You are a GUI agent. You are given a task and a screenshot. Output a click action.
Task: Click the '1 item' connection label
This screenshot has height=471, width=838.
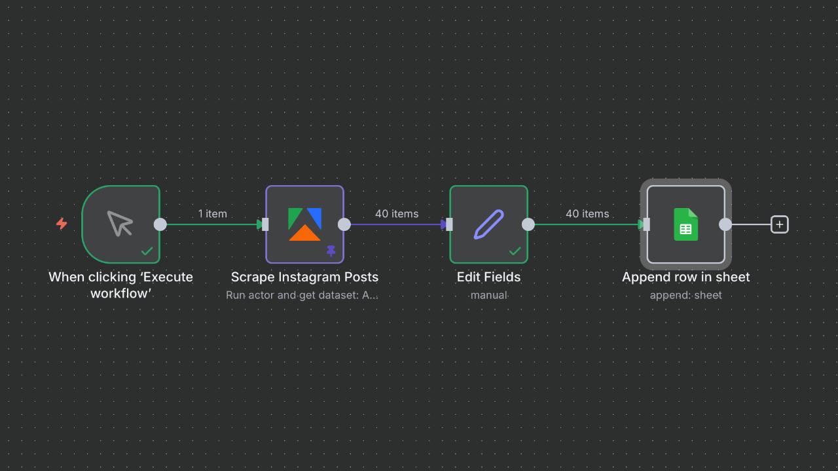(212, 214)
